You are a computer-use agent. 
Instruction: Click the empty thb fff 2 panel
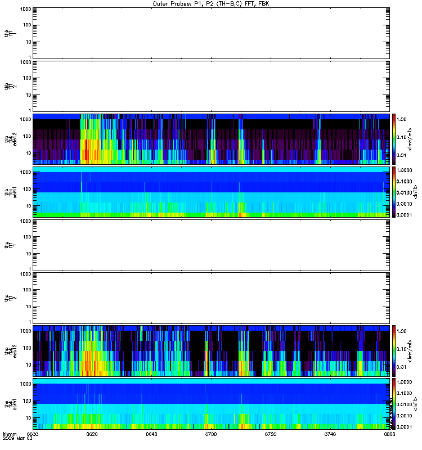coord(211,86)
